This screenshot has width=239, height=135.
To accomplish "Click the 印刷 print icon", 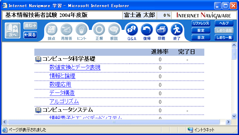I will click(161, 30).
